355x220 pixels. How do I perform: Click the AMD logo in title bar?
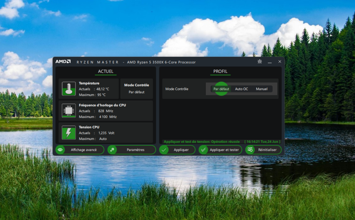coord(63,61)
